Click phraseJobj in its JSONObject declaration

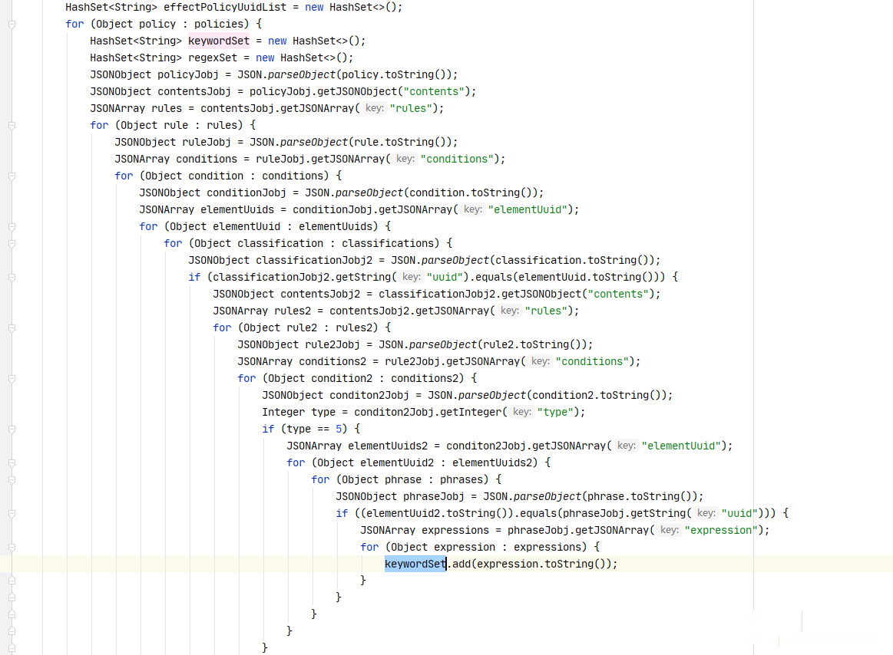tap(434, 497)
